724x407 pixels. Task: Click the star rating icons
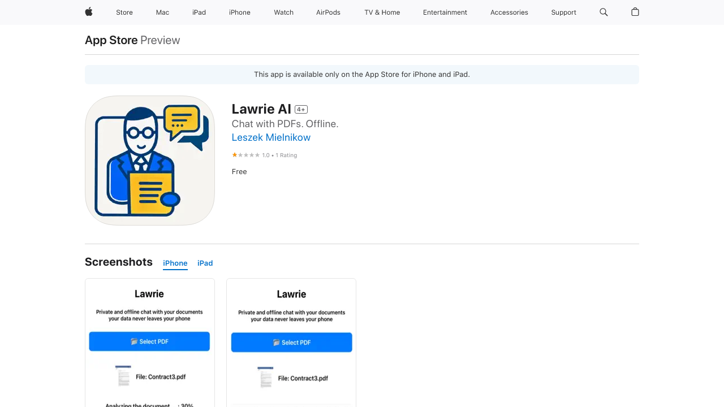point(246,155)
